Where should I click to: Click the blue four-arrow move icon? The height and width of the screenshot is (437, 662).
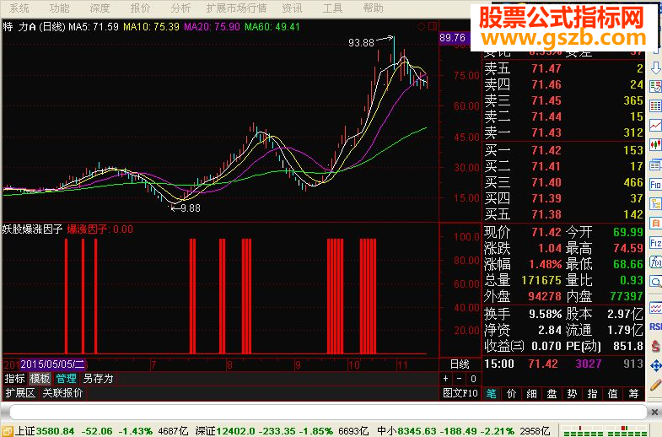pos(655,365)
